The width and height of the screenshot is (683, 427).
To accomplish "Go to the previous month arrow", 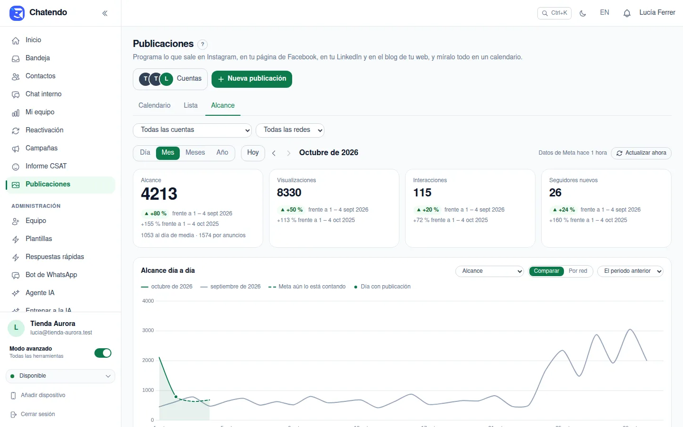I will point(274,153).
